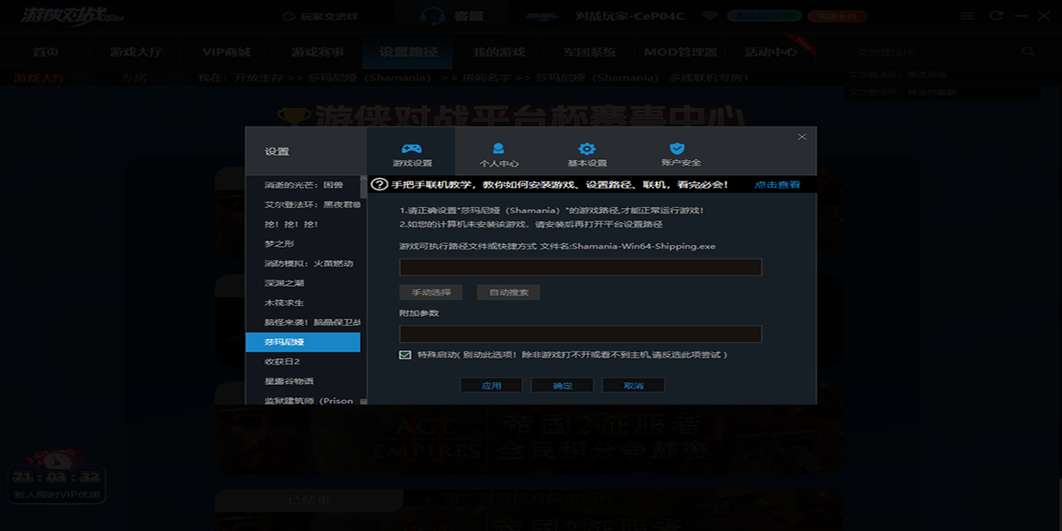The width and height of the screenshot is (1062, 531).
Task: Confirm settings with the 确定 button
Action: coord(562,386)
